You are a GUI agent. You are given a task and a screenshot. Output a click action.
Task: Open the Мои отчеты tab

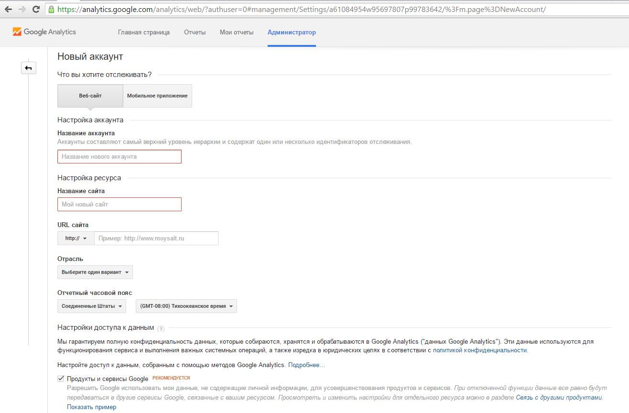tap(237, 32)
